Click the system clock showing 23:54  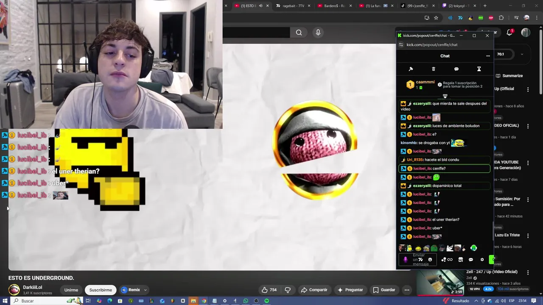tap(522, 301)
